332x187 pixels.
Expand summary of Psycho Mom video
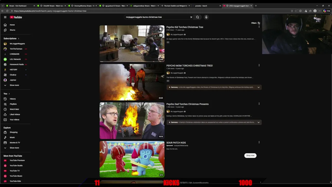tap(258, 87)
